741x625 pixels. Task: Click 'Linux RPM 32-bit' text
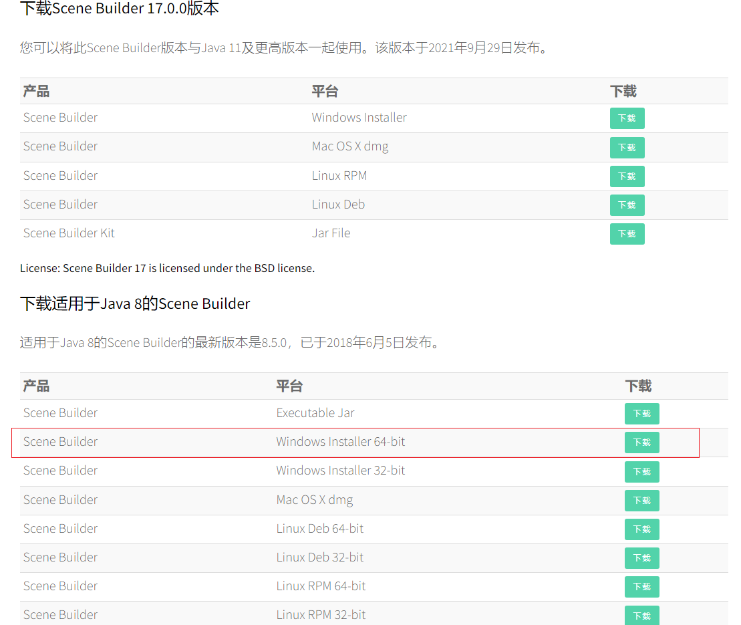[x=321, y=614]
